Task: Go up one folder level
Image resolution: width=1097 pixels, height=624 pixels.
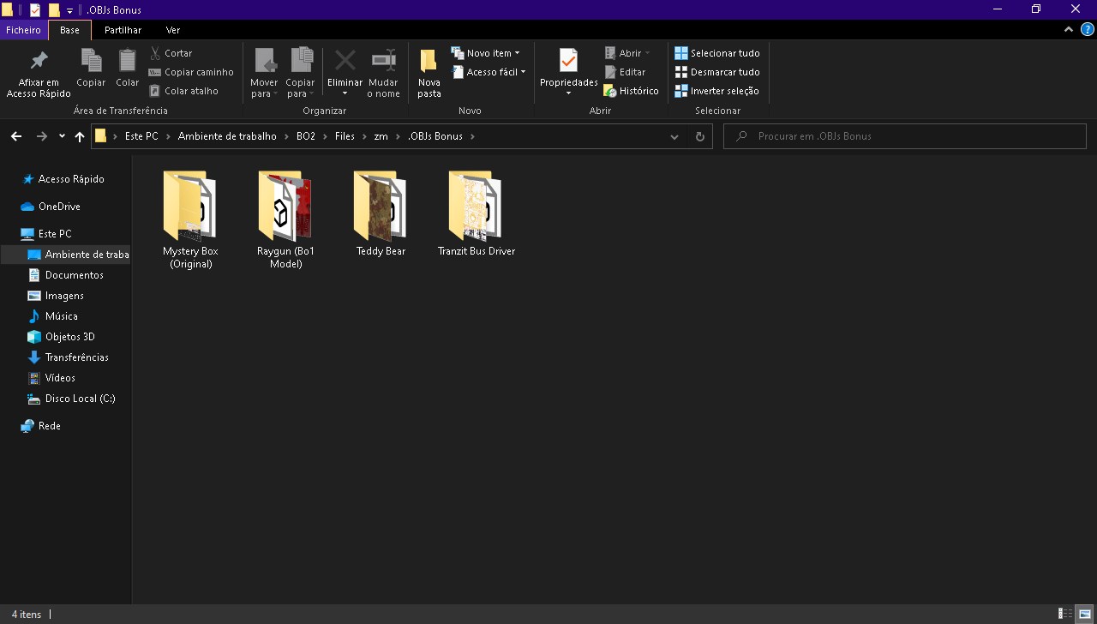Action: coord(80,136)
